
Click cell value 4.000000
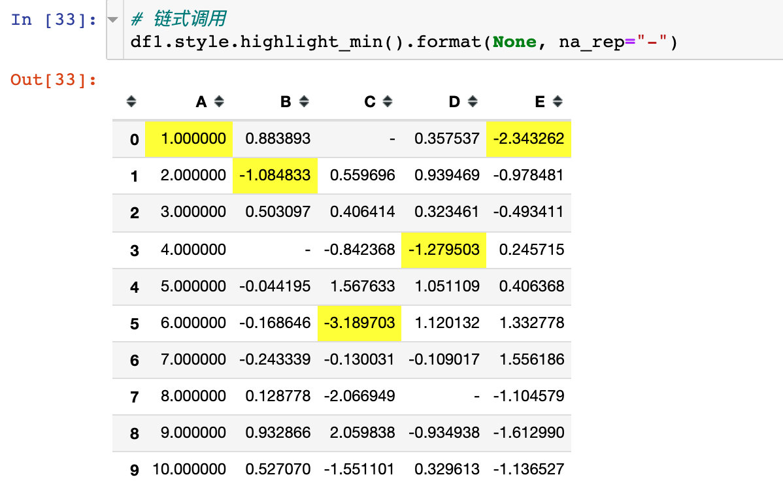tap(193, 249)
